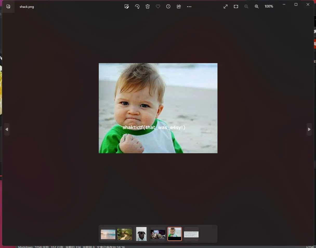Go to previous image with left arrow
Viewport: 316px width, 248px height.
7,129
